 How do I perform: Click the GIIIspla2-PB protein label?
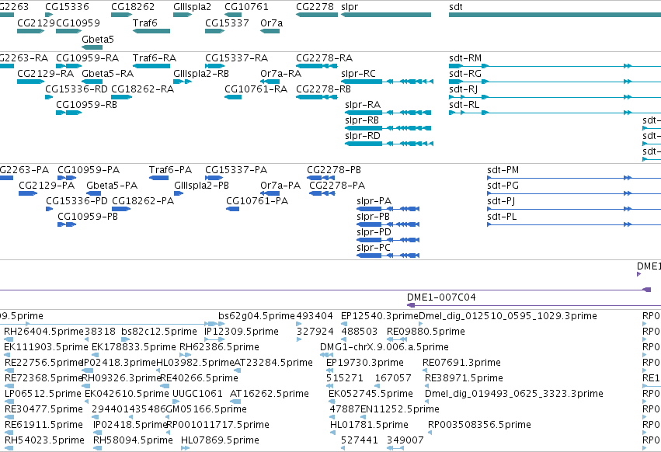(201, 186)
